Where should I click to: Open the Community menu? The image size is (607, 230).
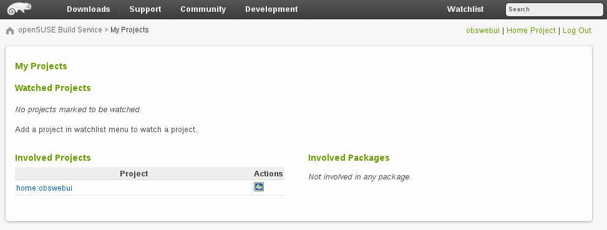point(203,9)
